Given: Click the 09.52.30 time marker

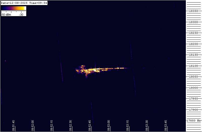Looking at the screenshot, I should (x=70, y=125).
